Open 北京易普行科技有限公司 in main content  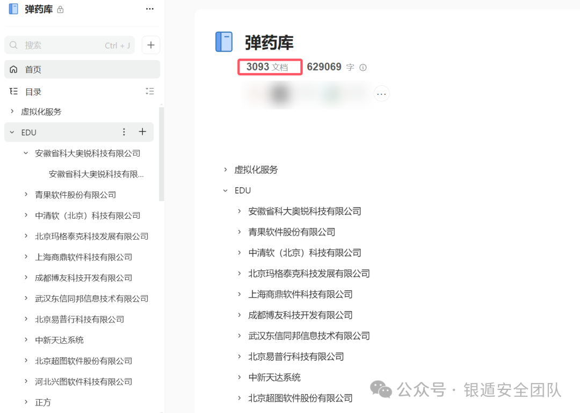click(x=296, y=357)
